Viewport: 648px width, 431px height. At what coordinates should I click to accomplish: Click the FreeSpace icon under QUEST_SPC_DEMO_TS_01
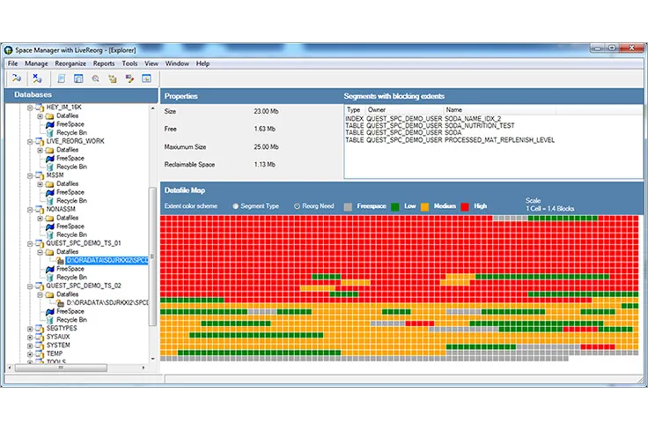pos(50,269)
